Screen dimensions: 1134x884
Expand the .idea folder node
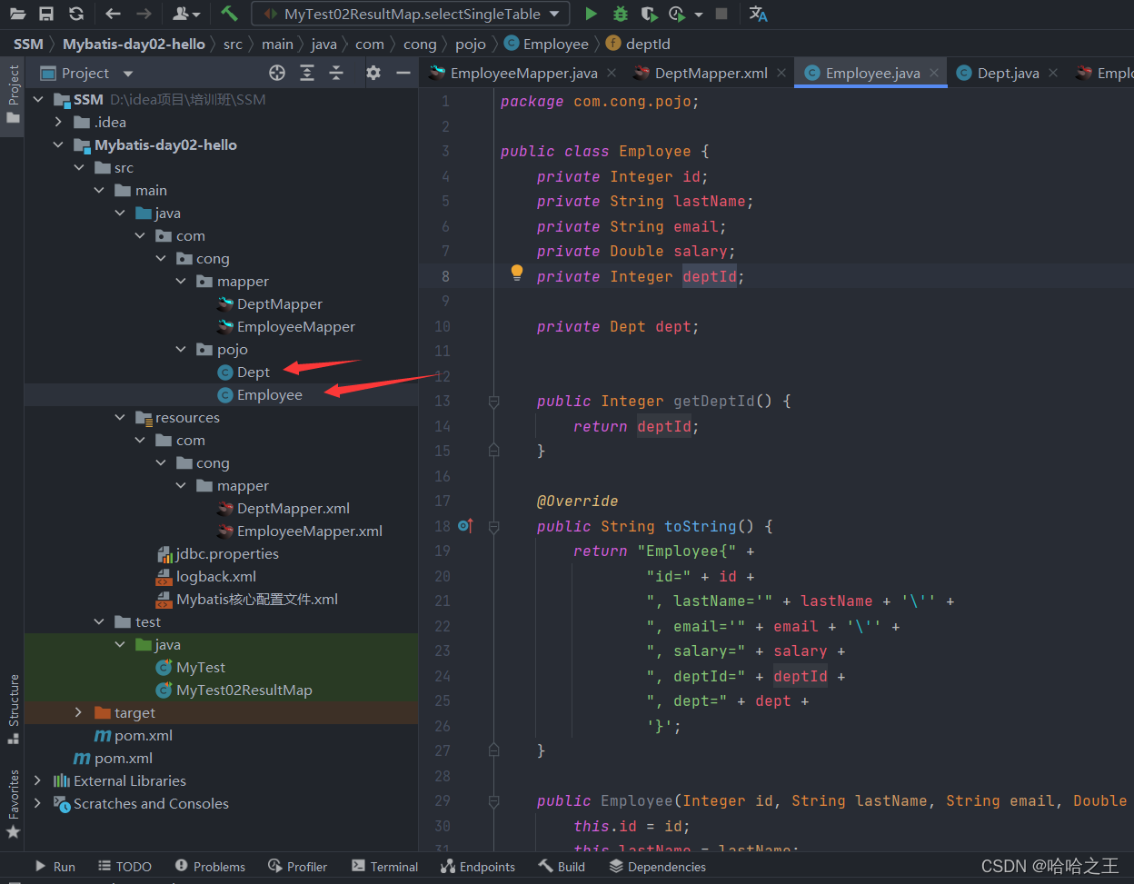coord(59,122)
